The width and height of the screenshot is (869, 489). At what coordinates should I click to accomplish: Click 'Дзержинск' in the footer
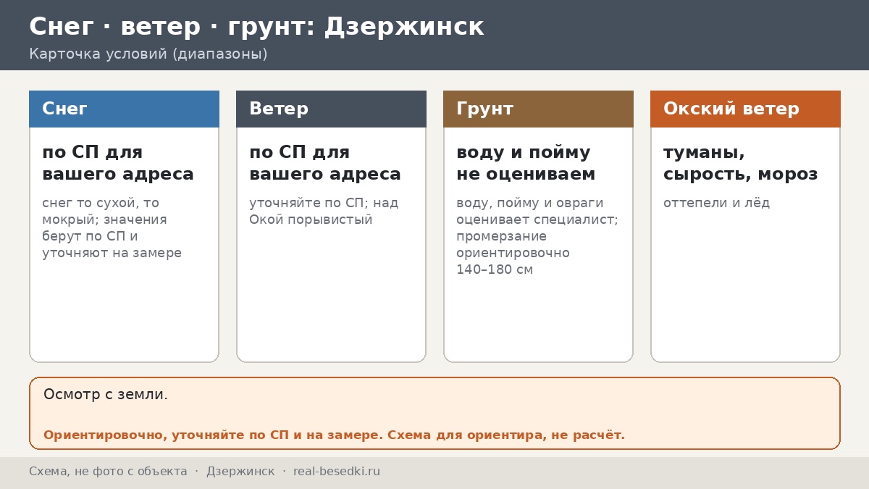[x=240, y=472]
